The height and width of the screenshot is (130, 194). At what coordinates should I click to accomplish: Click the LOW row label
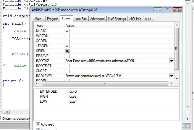tap(43, 101)
